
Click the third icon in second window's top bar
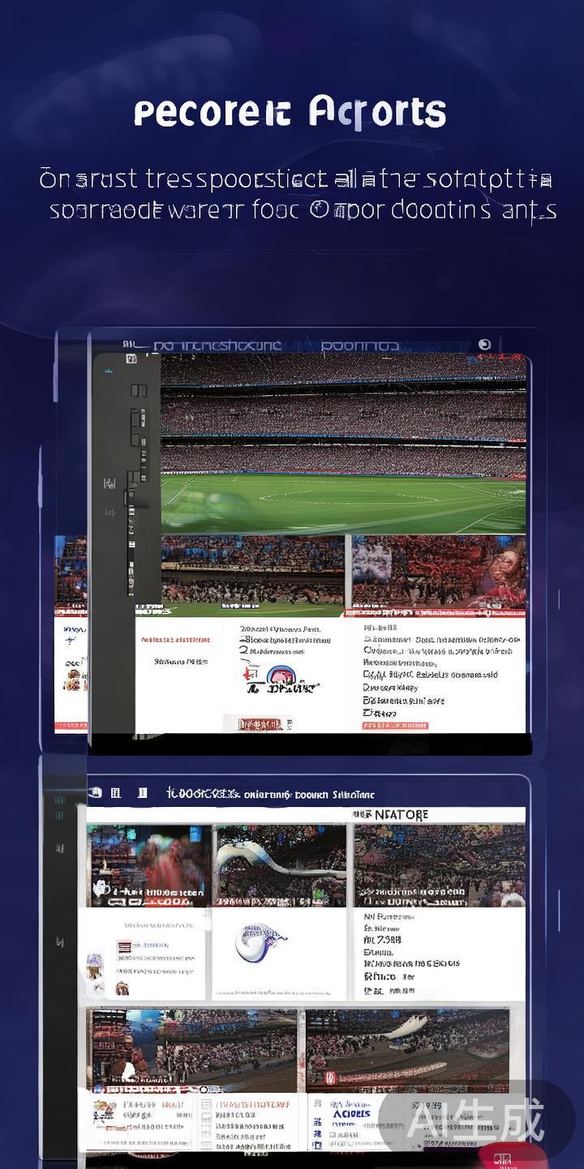(143, 792)
